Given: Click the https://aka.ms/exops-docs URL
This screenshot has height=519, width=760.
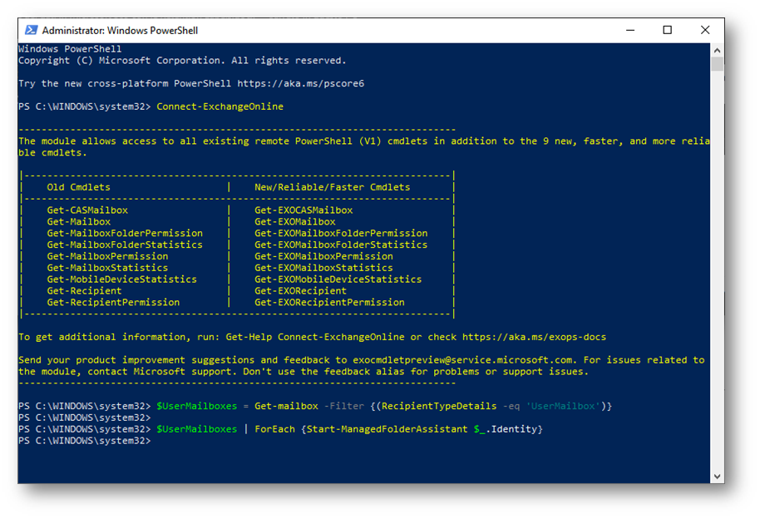Looking at the screenshot, I should (534, 337).
